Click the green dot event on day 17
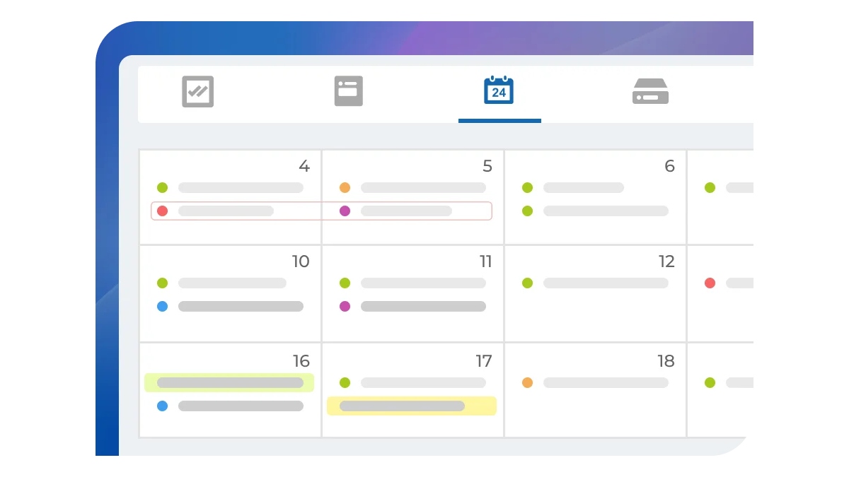 (412, 383)
